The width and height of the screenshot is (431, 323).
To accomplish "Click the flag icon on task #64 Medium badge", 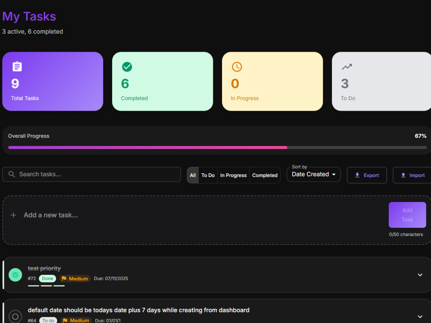I will tap(65, 320).
